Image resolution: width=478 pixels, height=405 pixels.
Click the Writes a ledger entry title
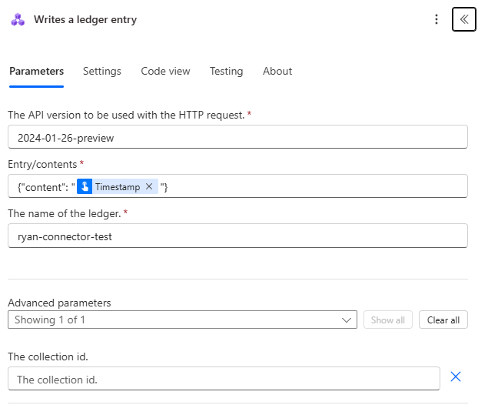point(85,20)
